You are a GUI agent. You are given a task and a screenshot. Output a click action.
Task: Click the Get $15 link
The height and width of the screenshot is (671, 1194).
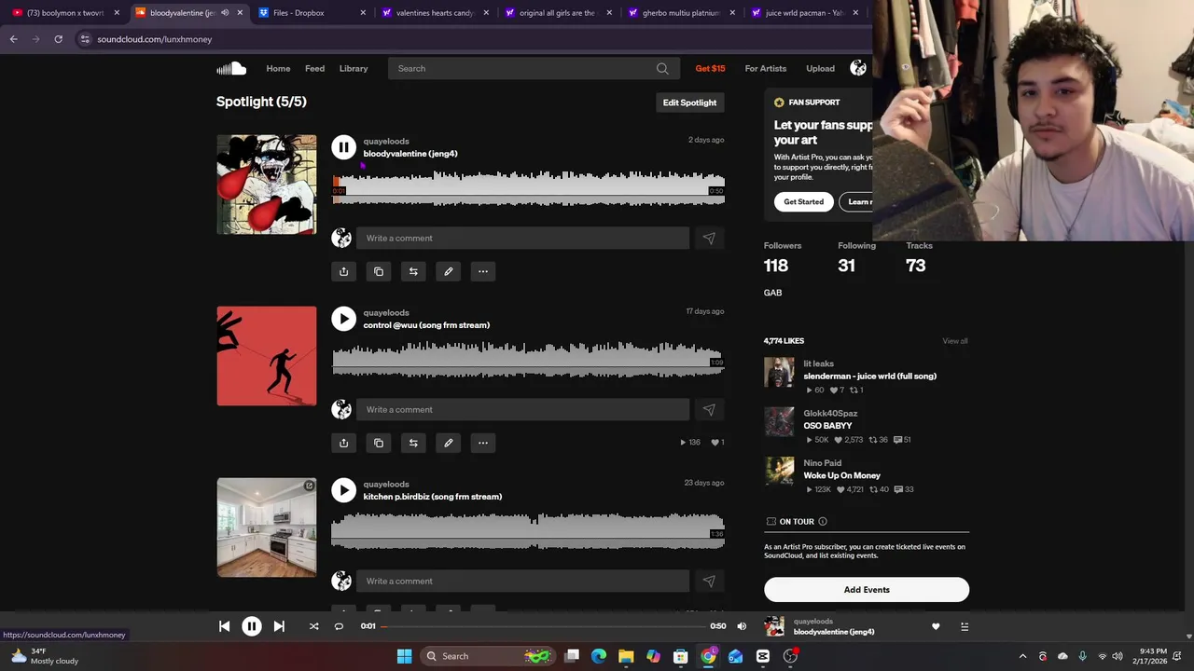tap(710, 68)
